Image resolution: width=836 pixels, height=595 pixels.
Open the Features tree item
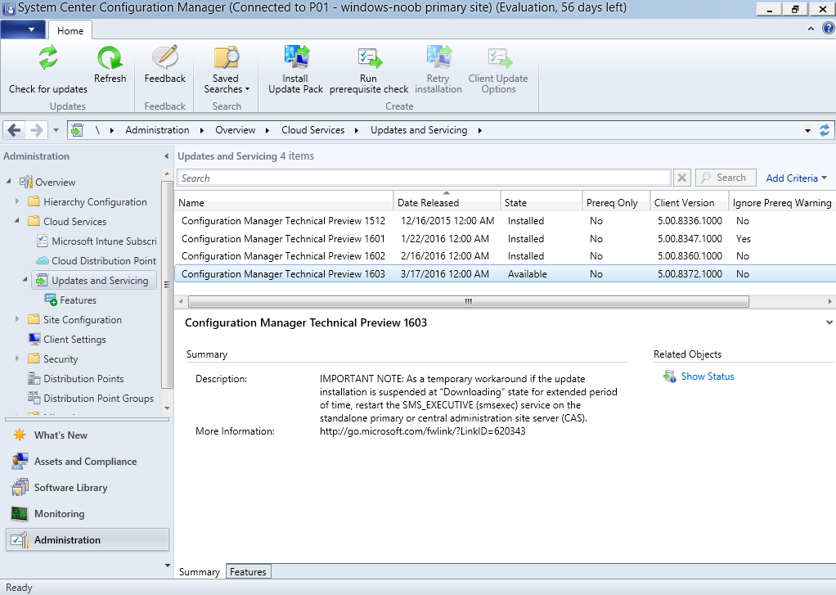[71, 300]
